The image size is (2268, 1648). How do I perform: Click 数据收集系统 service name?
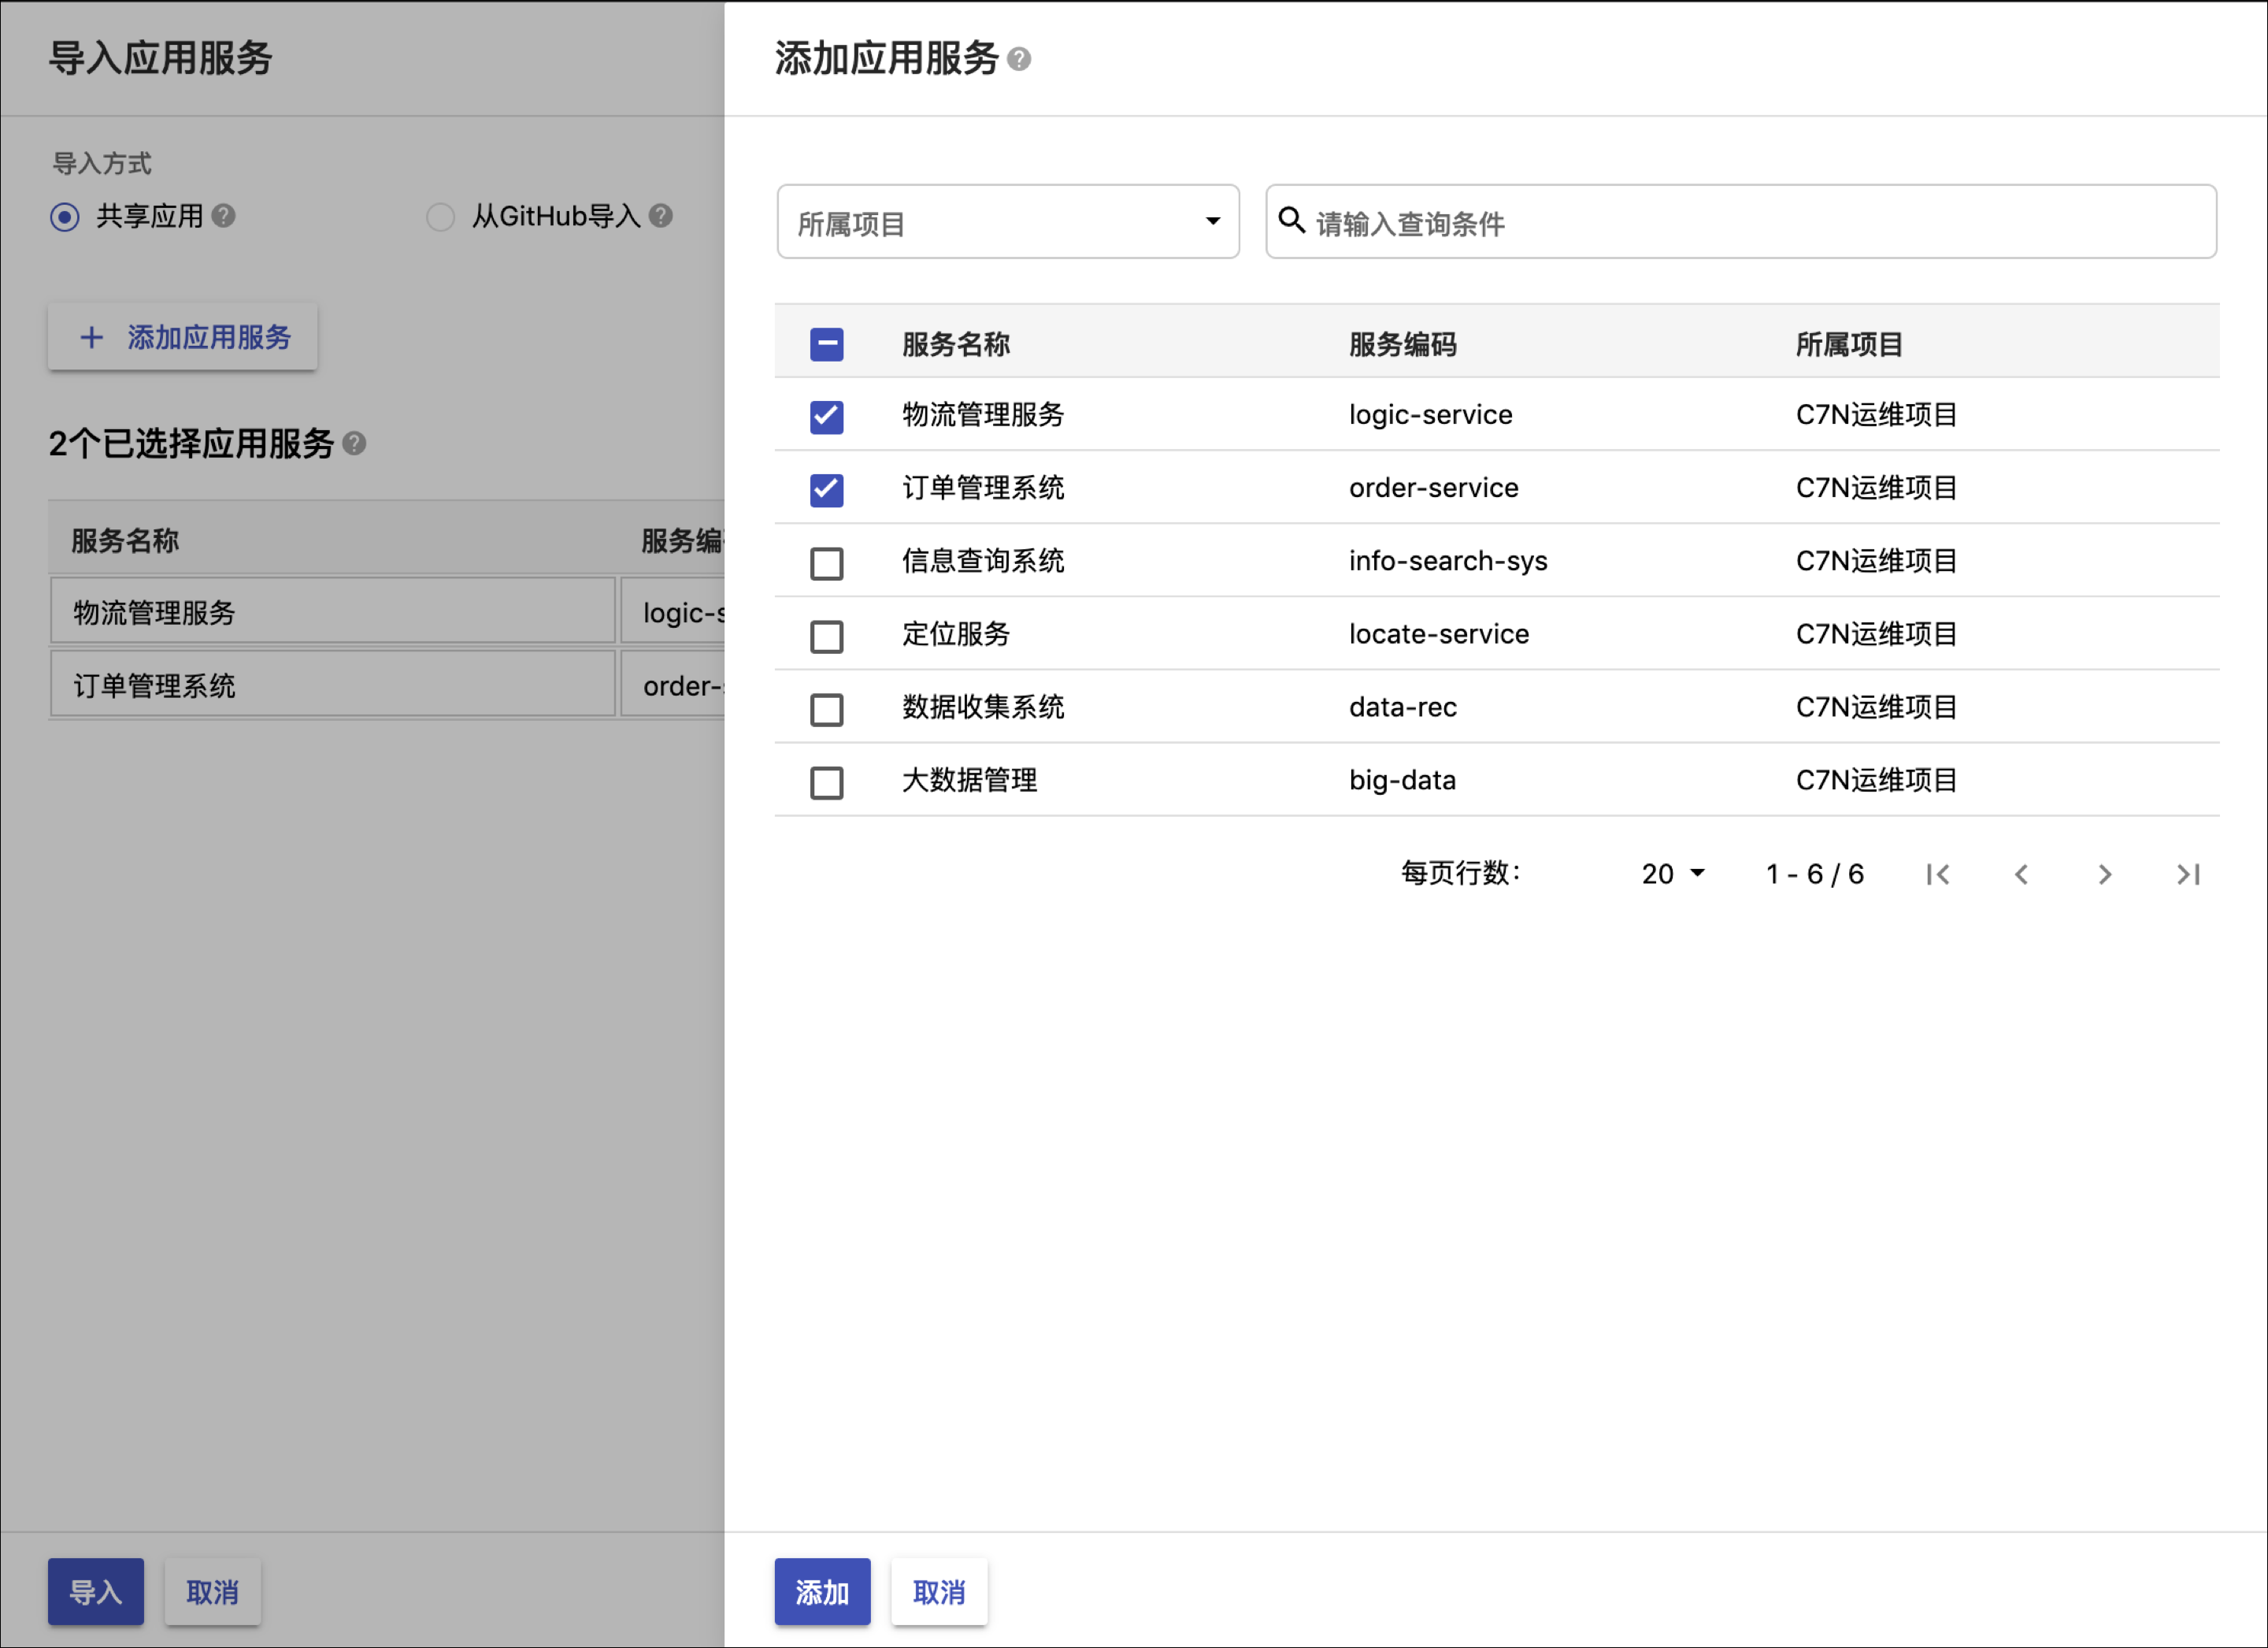tap(983, 707)
